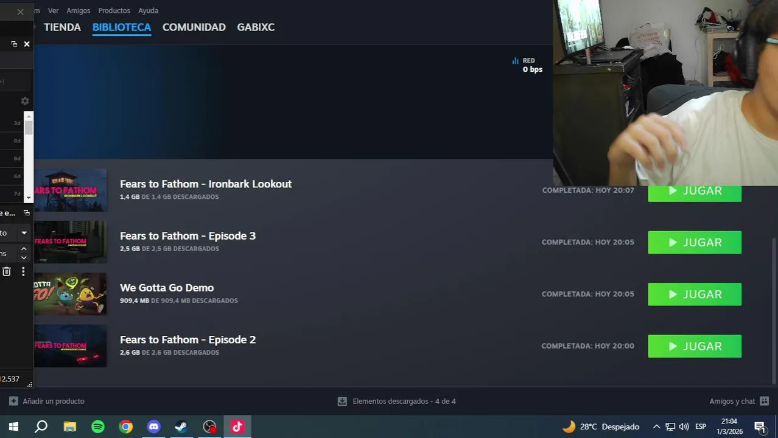This screenshot has height=438, width=778.
Task: Open the Ver menu
Action: point(53,10)
